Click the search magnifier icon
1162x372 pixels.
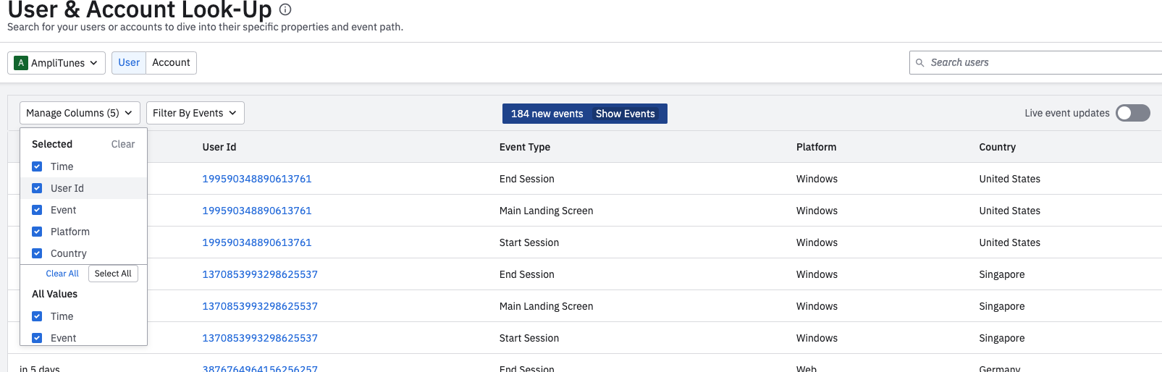click(920, 63)
